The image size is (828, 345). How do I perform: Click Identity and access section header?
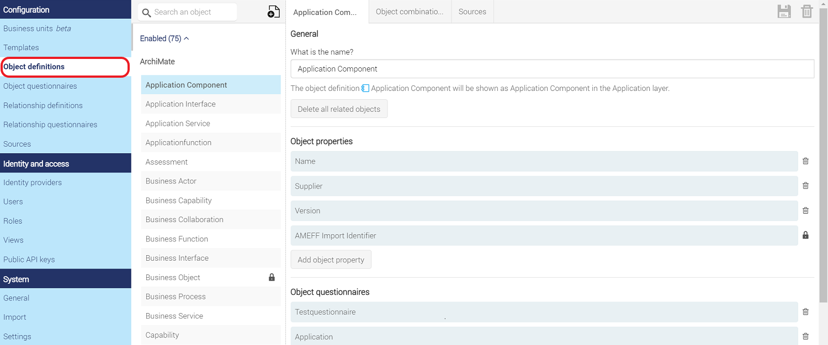click(x=66, y=163)
